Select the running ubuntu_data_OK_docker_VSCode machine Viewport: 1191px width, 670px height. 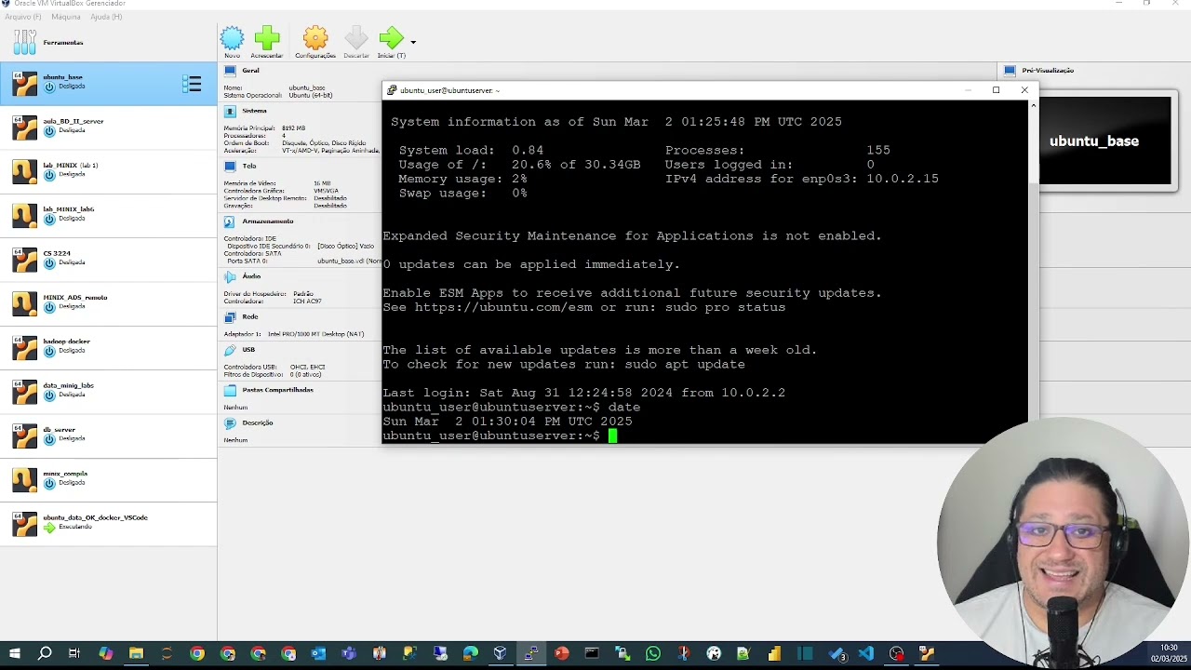click(108, 524)
